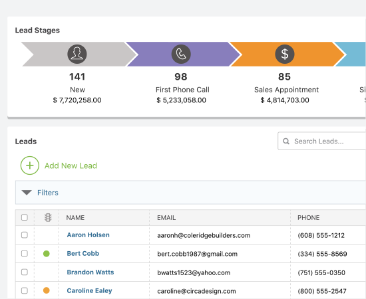Click the Sales Appointment dollar icon
The image size is (366, 299).
(x=285, y=54)
